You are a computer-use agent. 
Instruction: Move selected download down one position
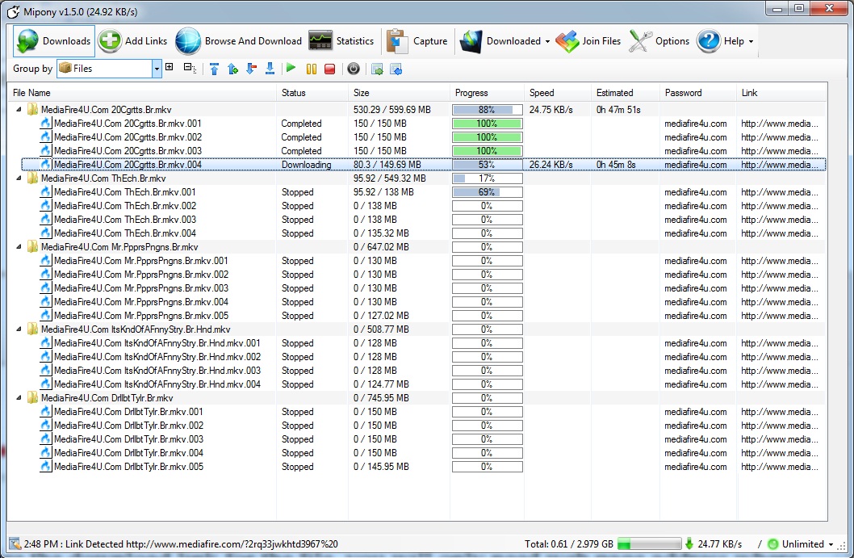251,69
